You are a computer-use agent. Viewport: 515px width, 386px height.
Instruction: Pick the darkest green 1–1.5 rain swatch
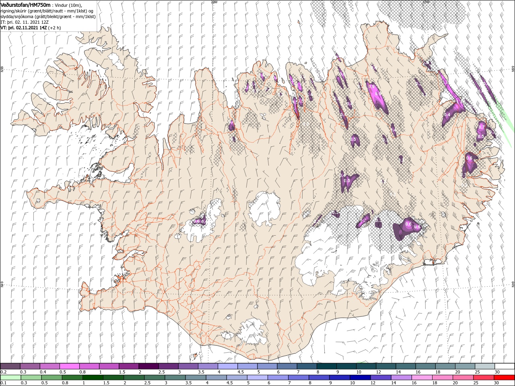point(93,378)
